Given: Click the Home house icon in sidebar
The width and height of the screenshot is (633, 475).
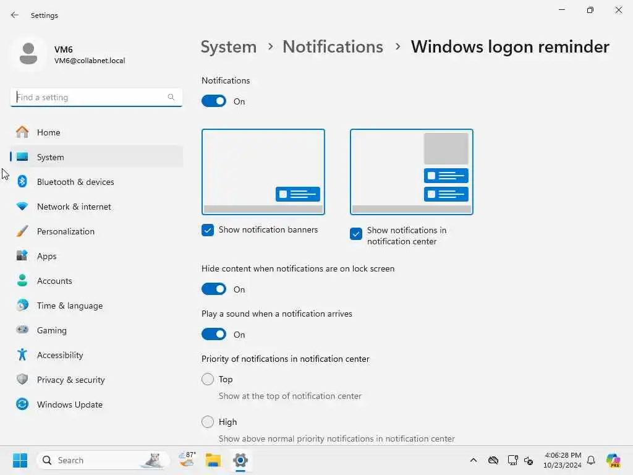Looking at the screenshot, I should click(x=22, y=132).
